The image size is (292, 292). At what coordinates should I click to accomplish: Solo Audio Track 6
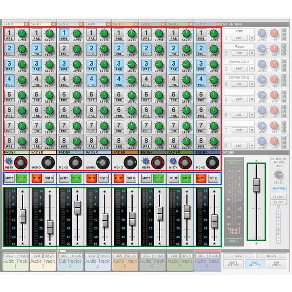coord(159,178)
